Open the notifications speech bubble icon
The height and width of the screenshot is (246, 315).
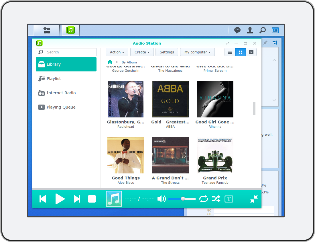237,30
